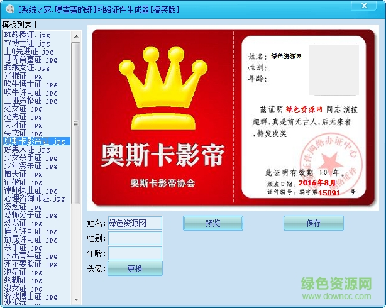This screenshot has width=386, height=308.
Task: Click the 年龄 age input field
Action: click(135, 253)
